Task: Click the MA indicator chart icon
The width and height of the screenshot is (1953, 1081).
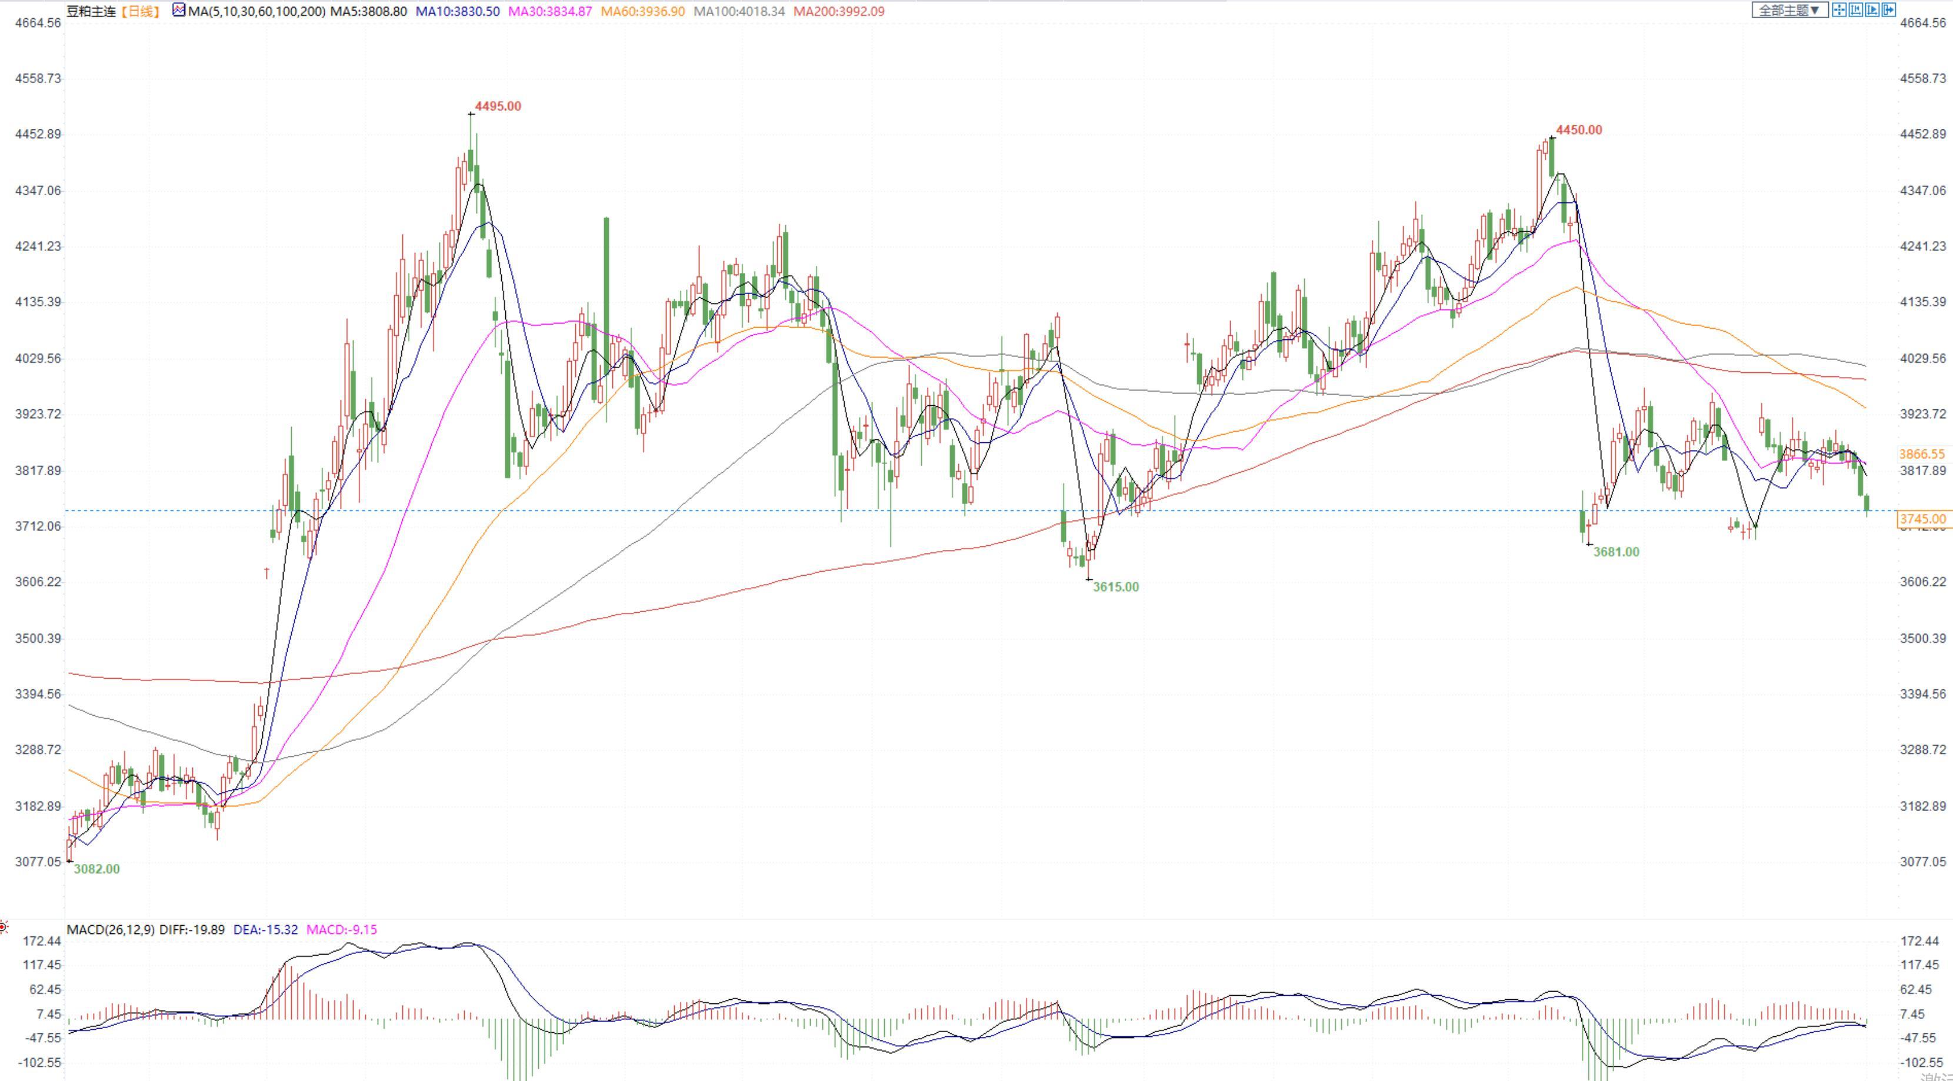Action: [x=178, y=11]
